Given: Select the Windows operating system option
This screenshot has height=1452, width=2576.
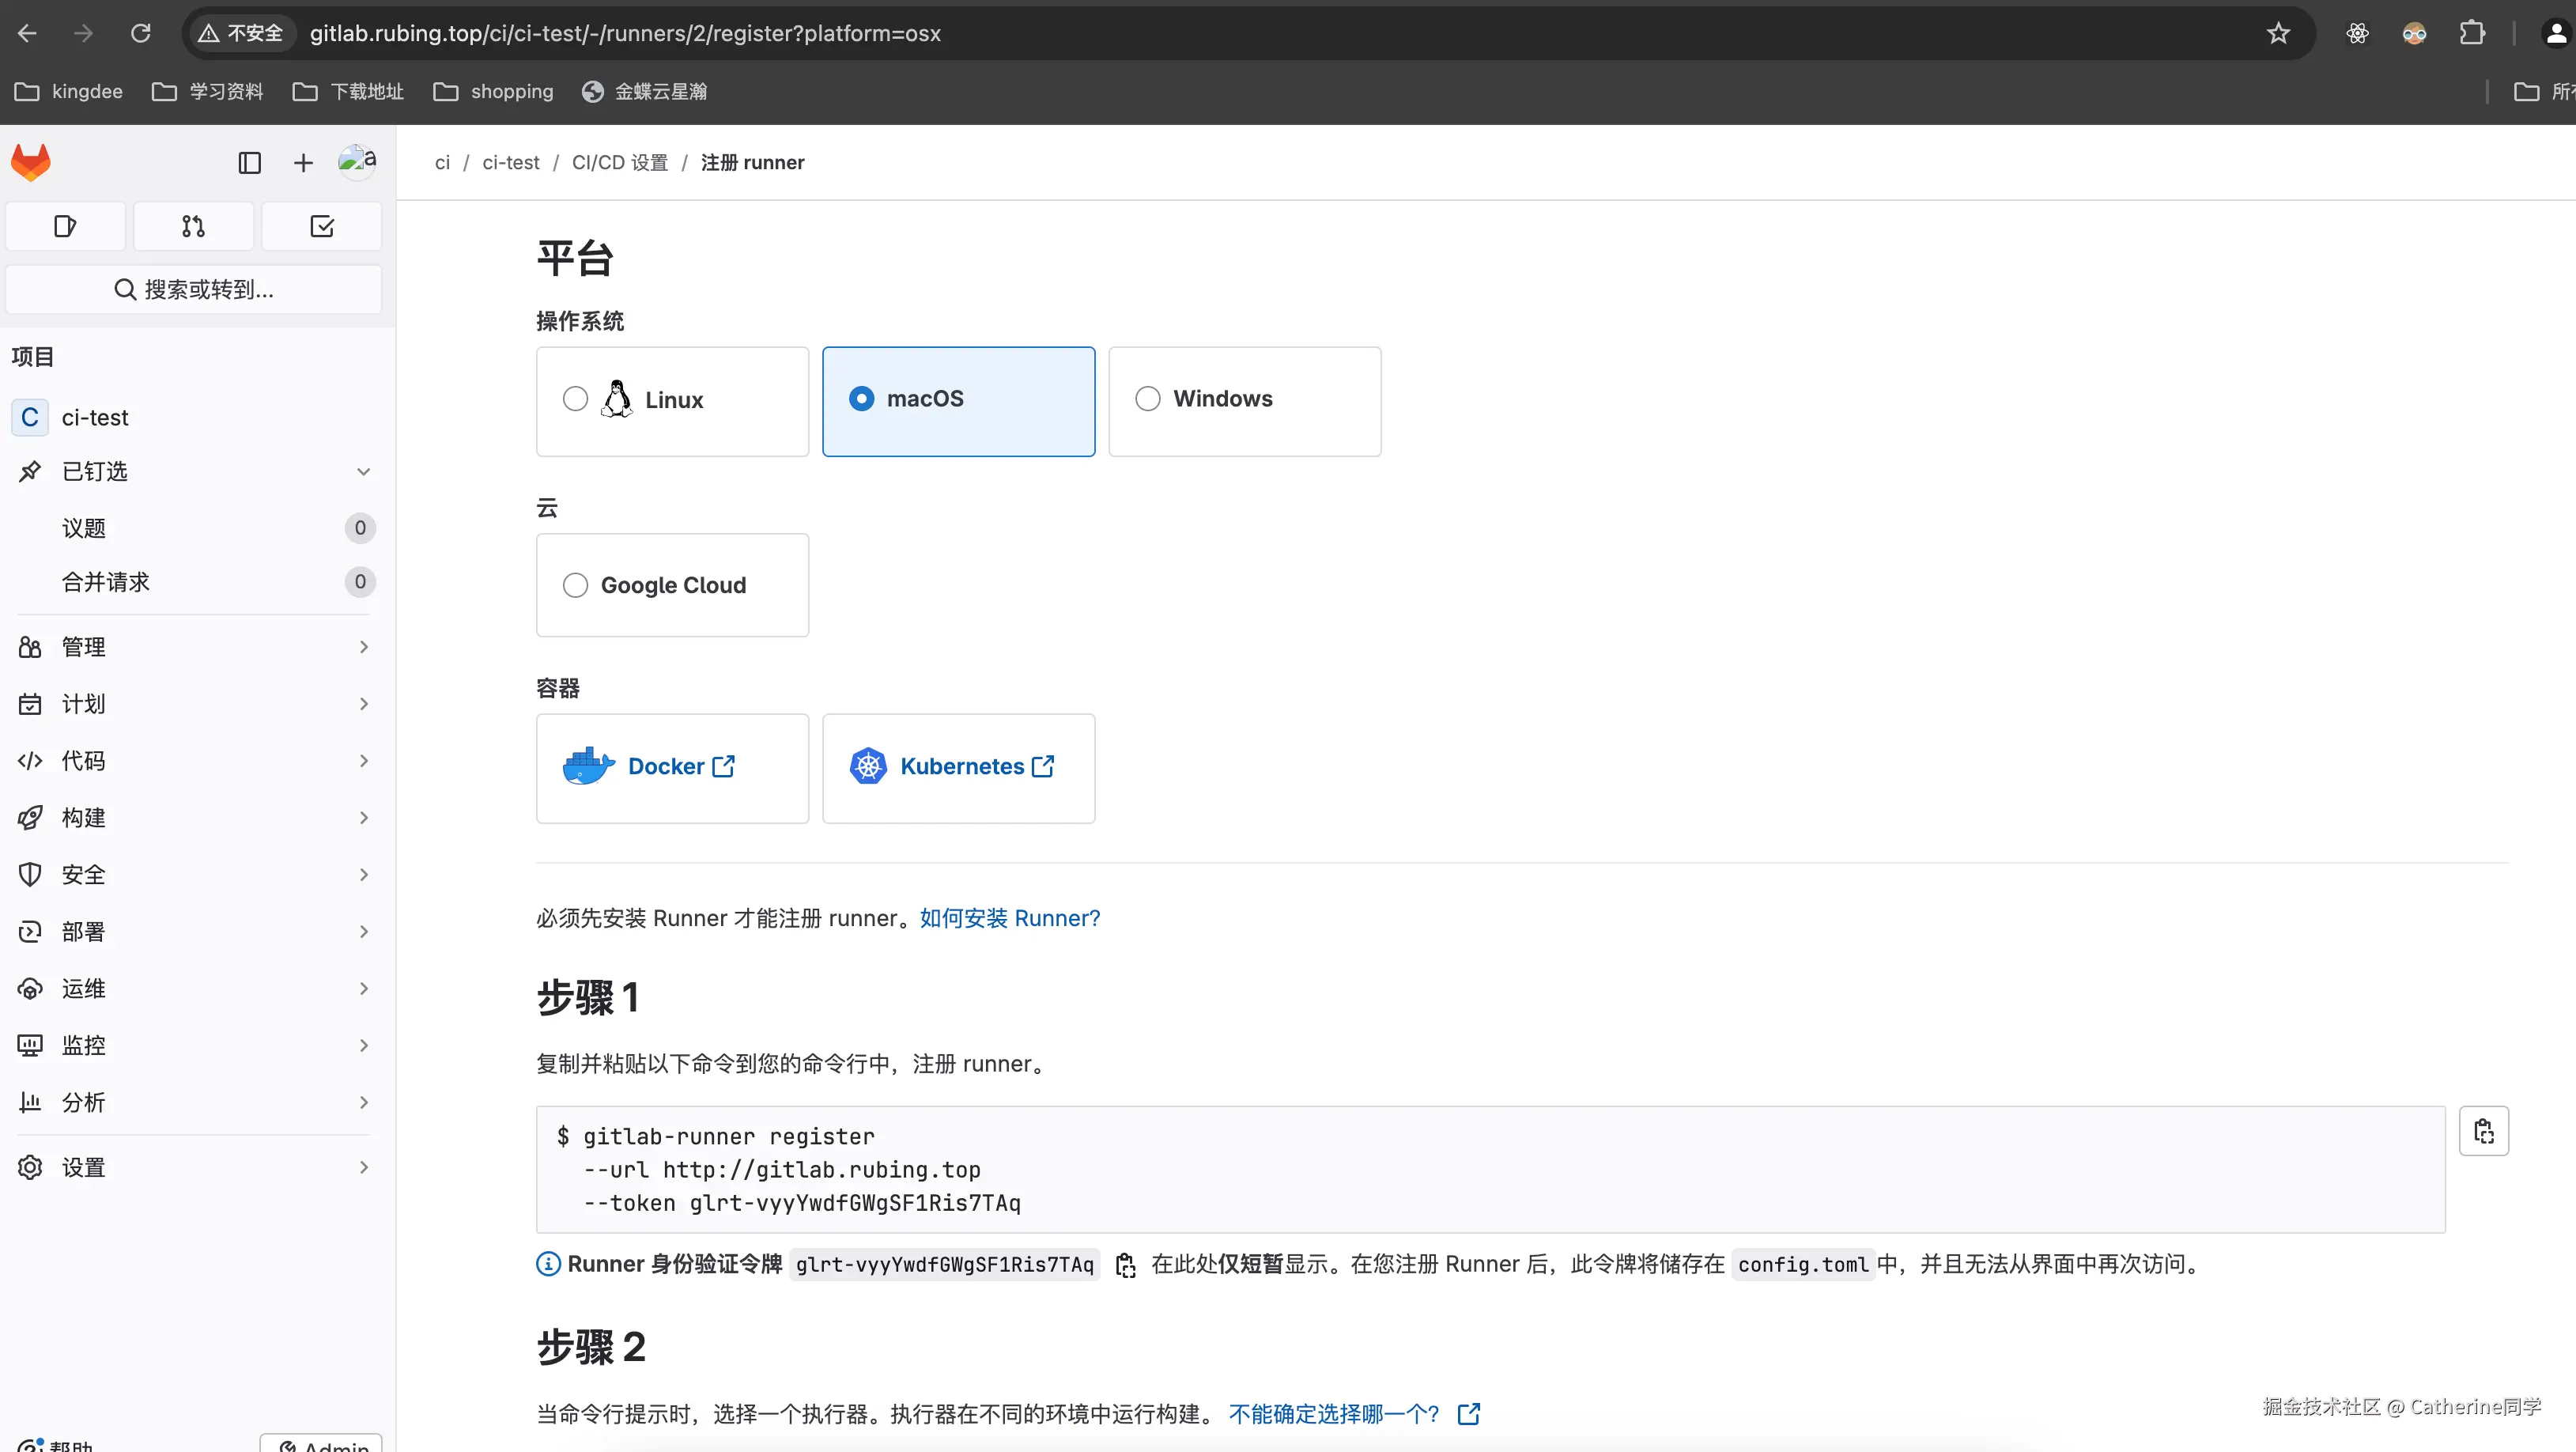Looking at the screenshot, I should [1147, 399].
